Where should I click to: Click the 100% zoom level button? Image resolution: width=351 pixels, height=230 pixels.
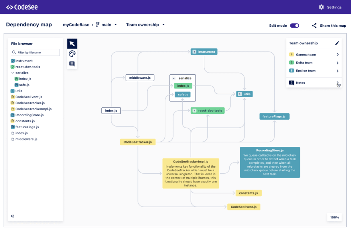[x=334, y=217]
